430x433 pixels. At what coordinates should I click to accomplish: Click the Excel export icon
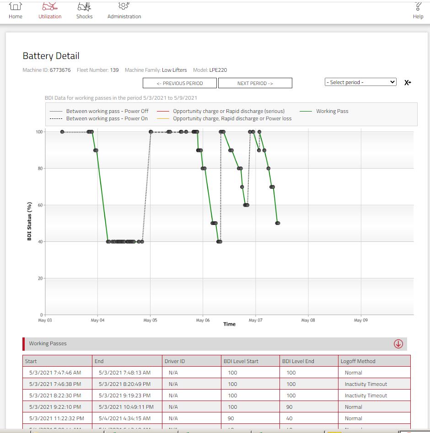click(407, 83)
